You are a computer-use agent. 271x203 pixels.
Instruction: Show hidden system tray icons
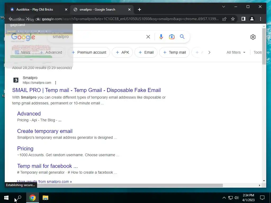[224, 198]
